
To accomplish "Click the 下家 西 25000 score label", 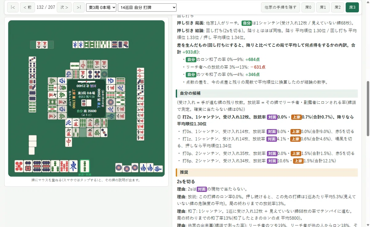I will (x=99, y=98).
